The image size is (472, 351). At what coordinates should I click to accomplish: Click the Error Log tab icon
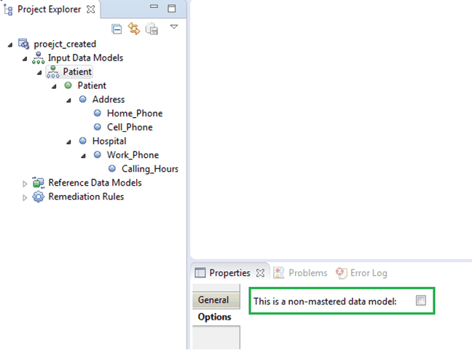pyautogui.click(x=342, y=273)
